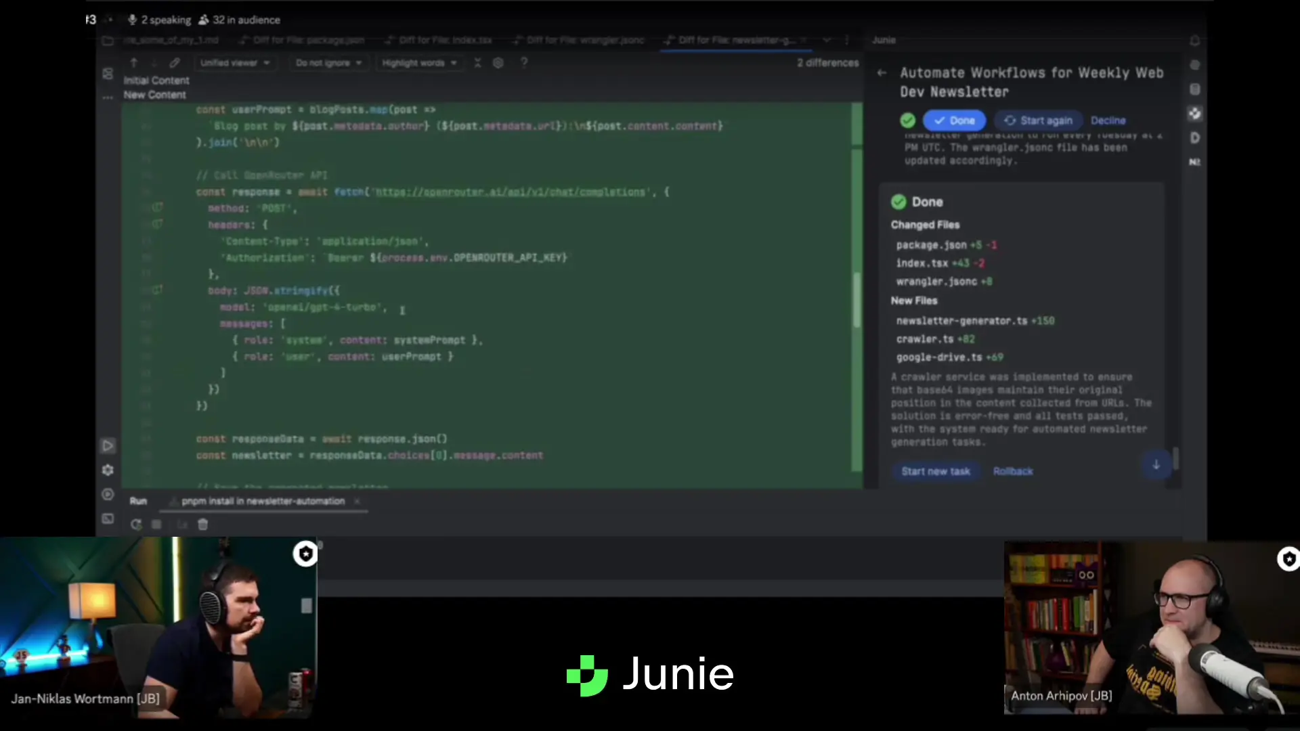Click the Rollback link
The width and height of the screenshot is (1300, 731).
tap(1013, 471)
